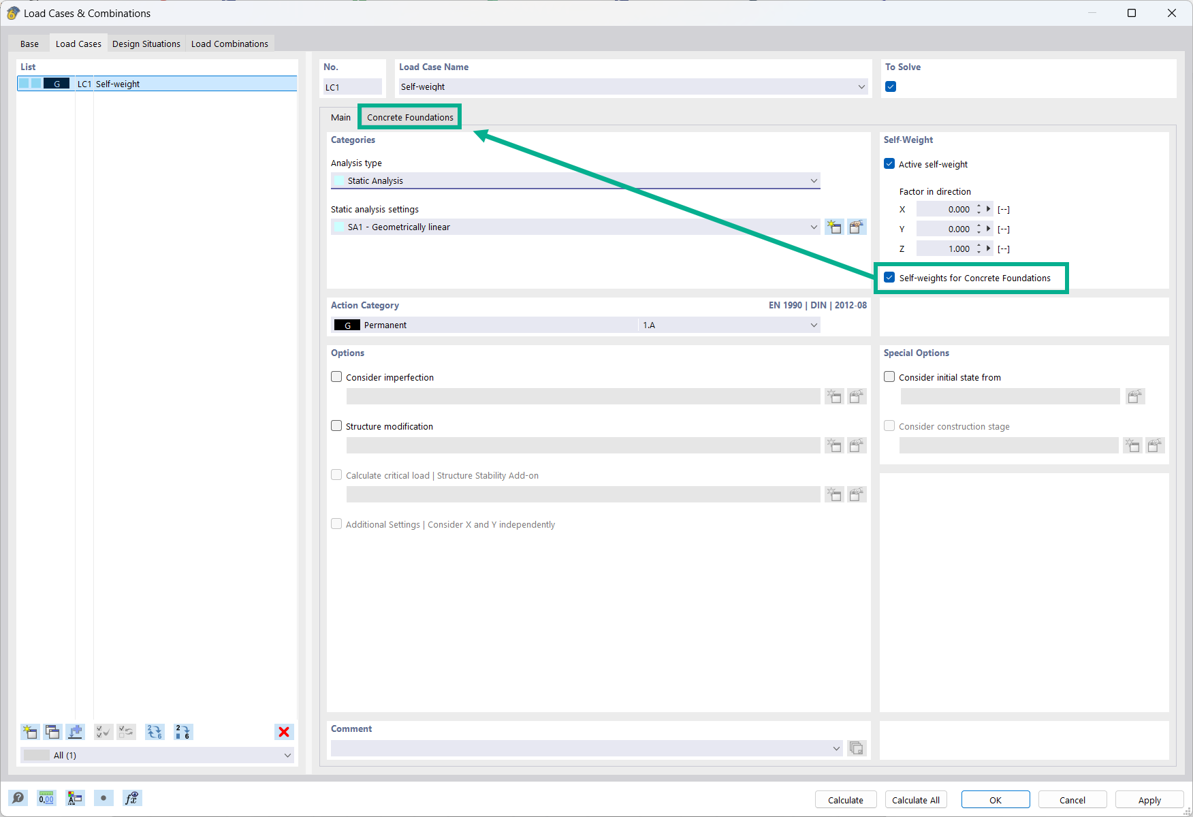Click the Cancel button
The width and height of the screenshot is (1193, 817).
coord(1072,800)
